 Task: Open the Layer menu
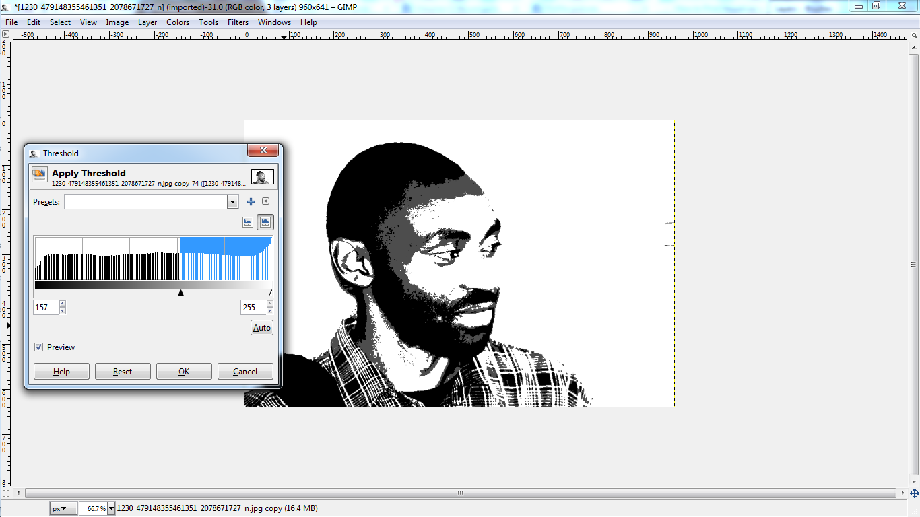(x=147, y=22)
